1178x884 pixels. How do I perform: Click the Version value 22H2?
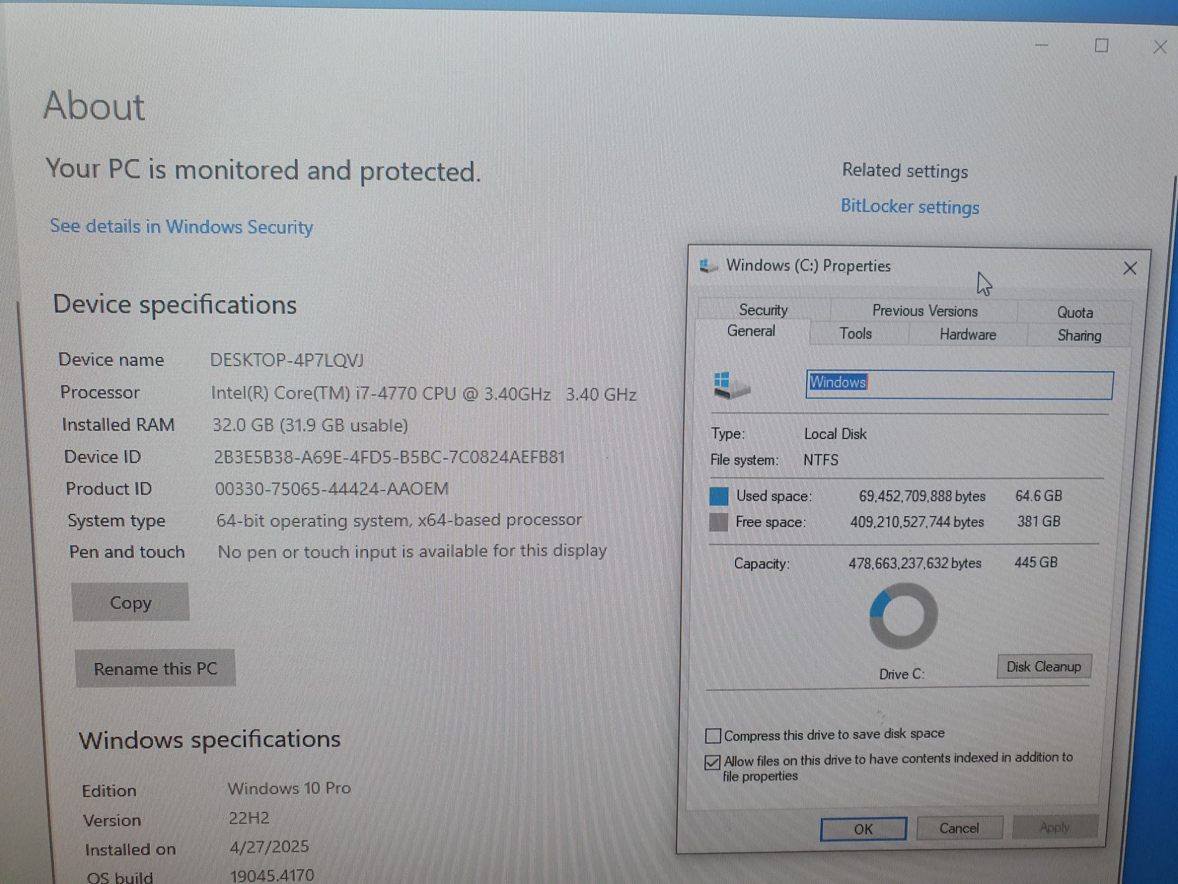click(x=249, y=818)
